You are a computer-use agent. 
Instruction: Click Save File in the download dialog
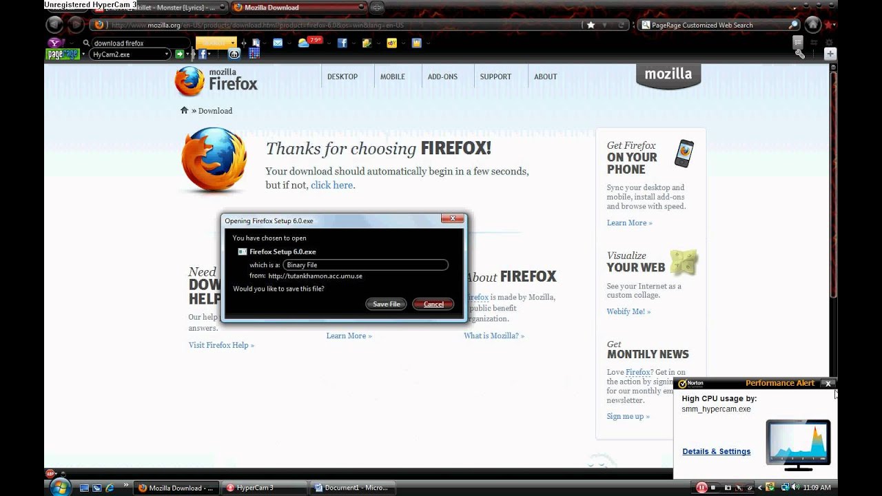387,304
